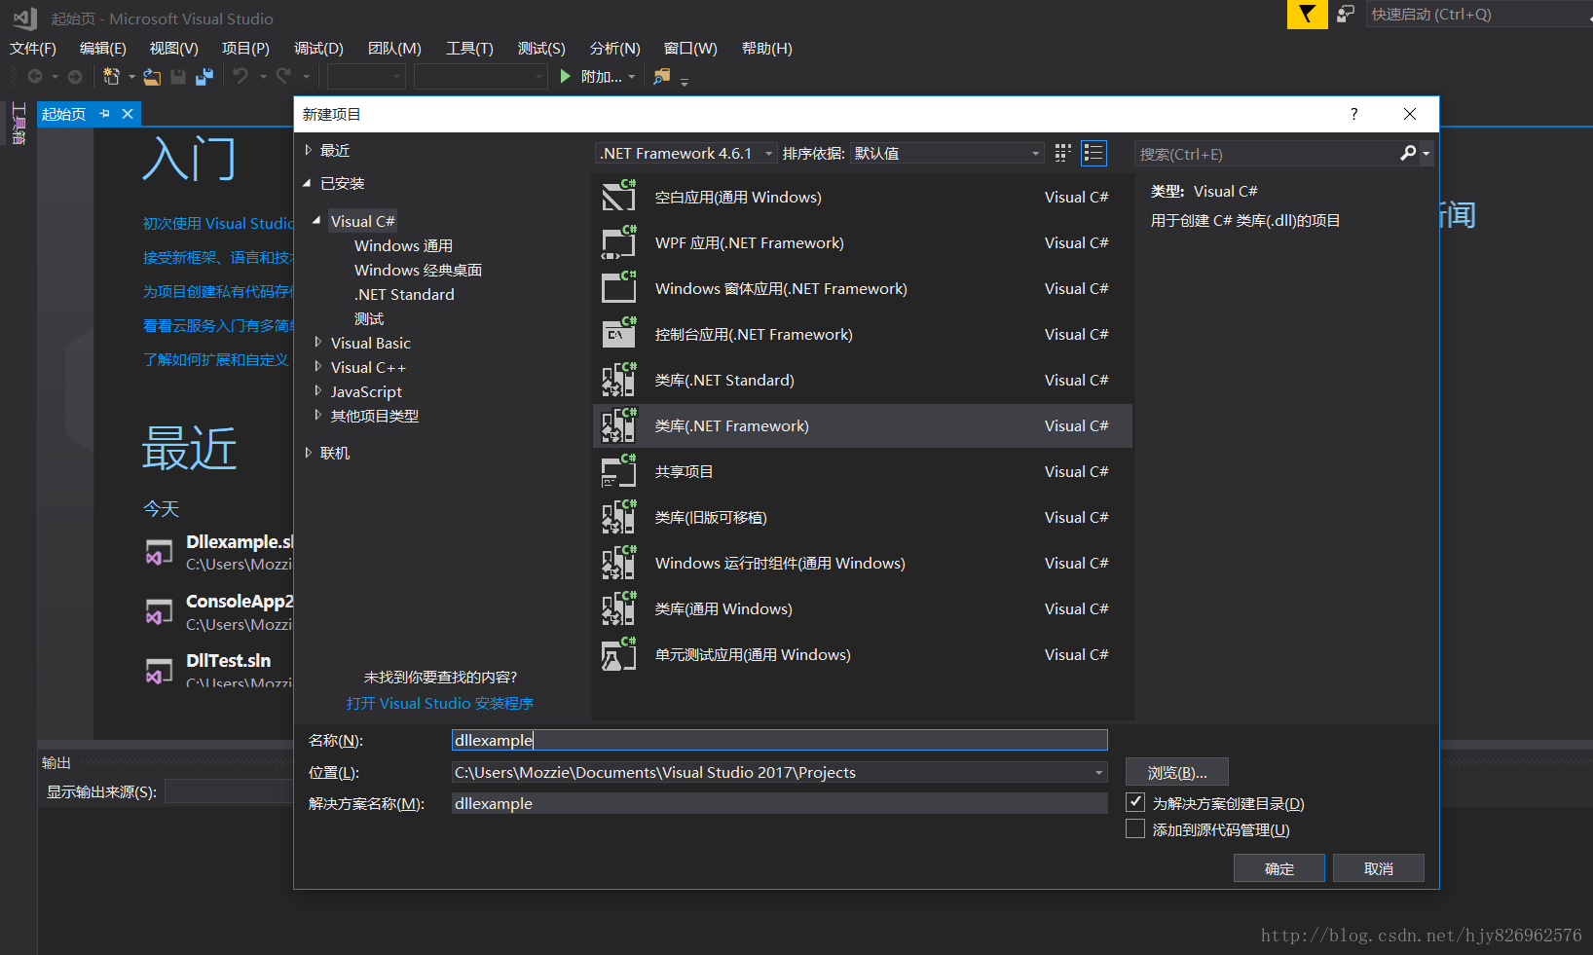Select Class Library (.NET Standard) template icon
Viewport: 1593px width, 955px height.
pos(618,379)
